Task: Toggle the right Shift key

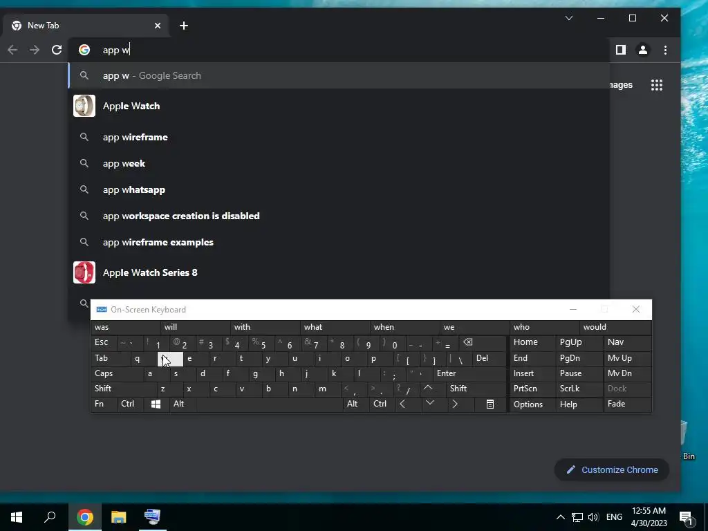Action: (x=476, y=389)
